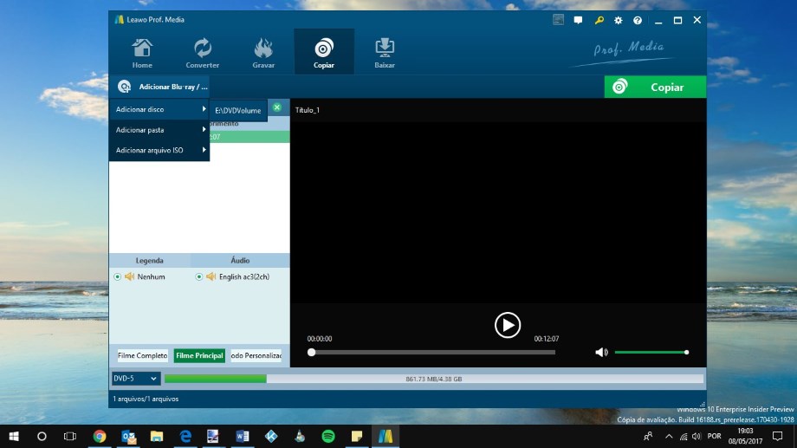Image resolution: width=797 pixels, height=448 pixels.
Task: Select the Nenhum subtitle radio button
Action: (118, 276)
